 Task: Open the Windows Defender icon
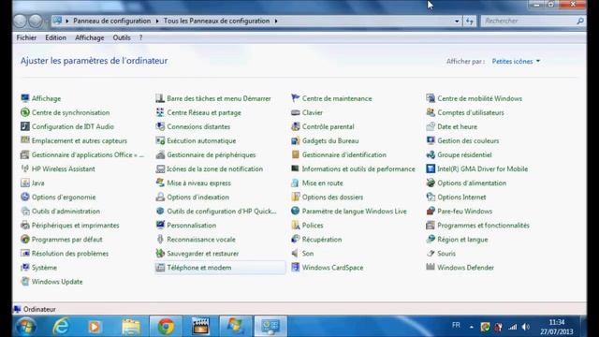(431, 268)
